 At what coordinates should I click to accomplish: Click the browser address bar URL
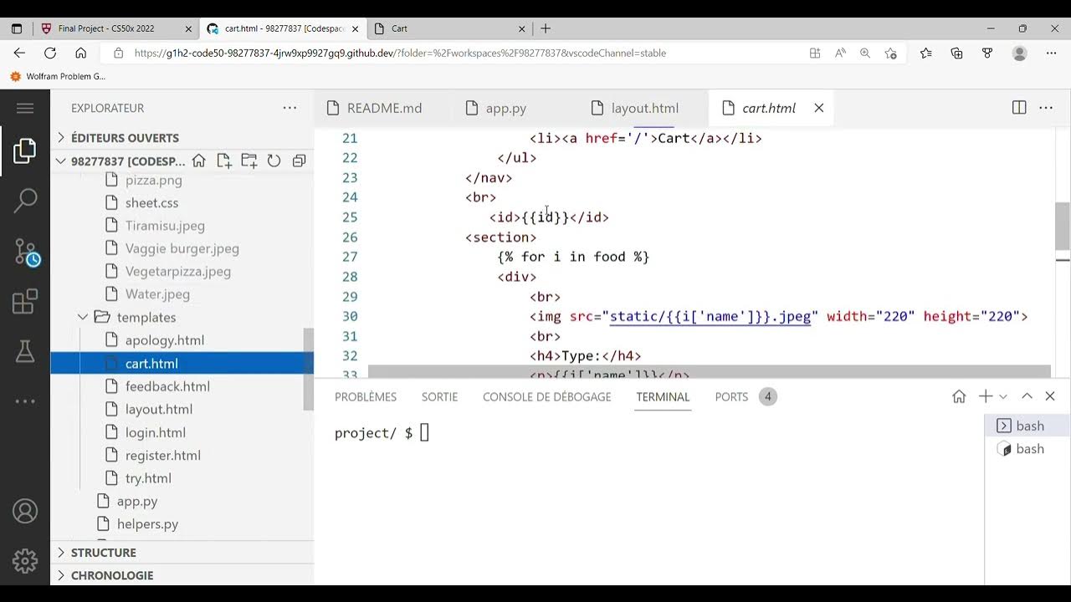point(400,53)
